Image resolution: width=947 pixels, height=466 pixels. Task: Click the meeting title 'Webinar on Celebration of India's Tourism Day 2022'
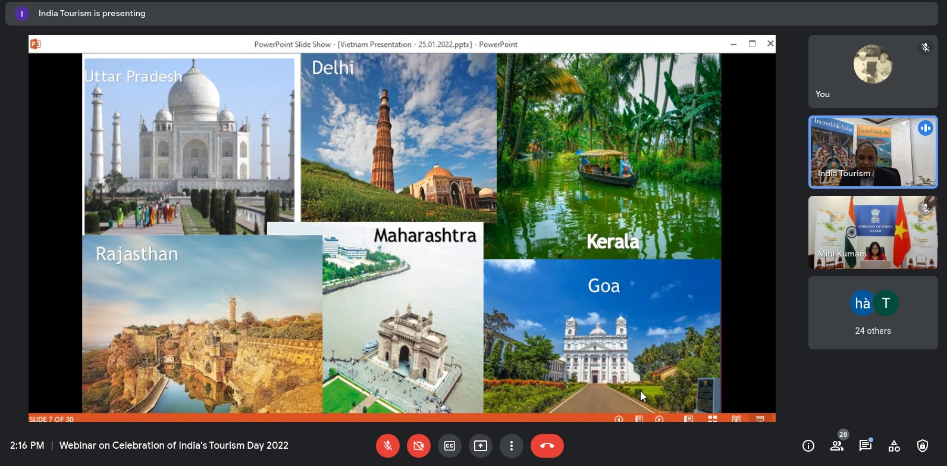click(174, 446)
